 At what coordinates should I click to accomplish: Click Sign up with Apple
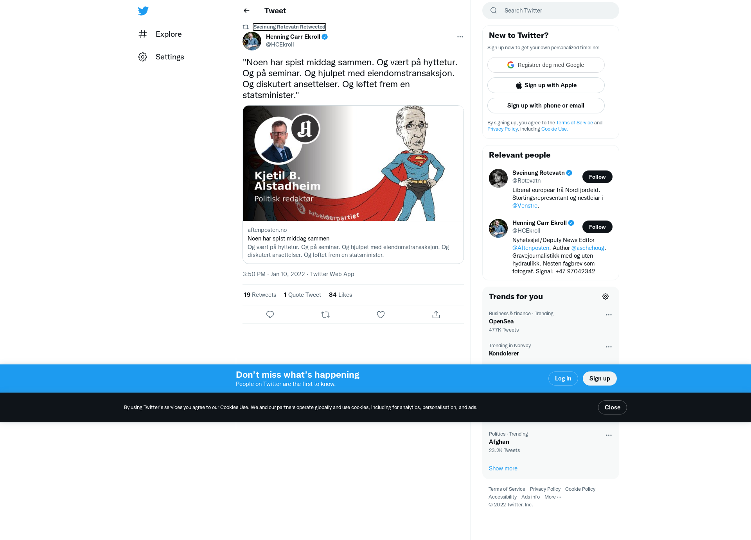546,85
